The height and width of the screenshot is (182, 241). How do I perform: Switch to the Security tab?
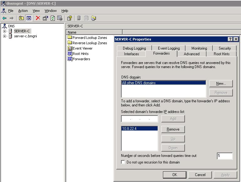tap(225, 48)
